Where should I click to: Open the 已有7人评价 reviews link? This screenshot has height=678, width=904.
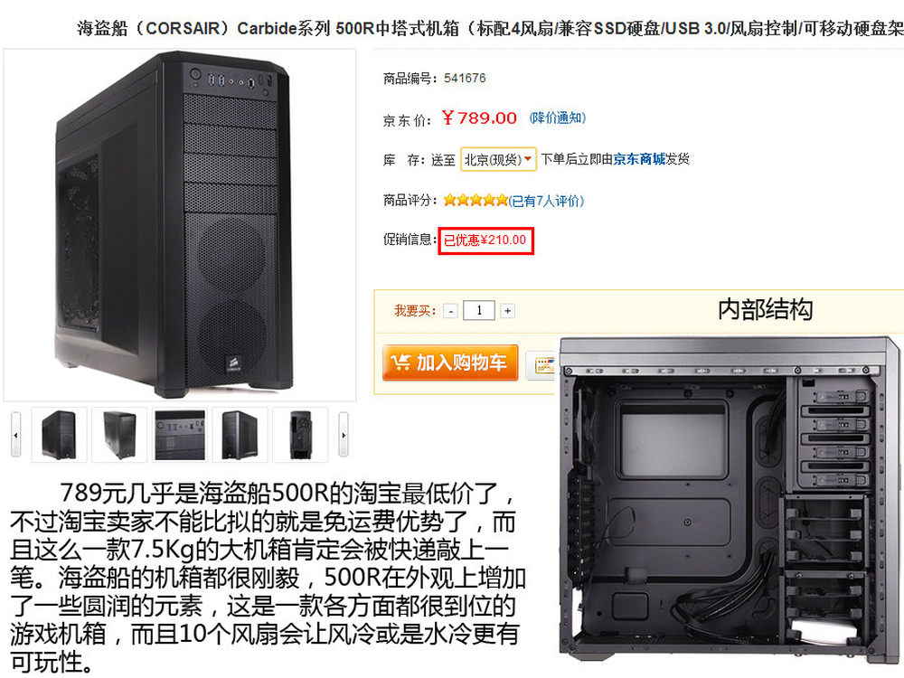tap(546, 201)
